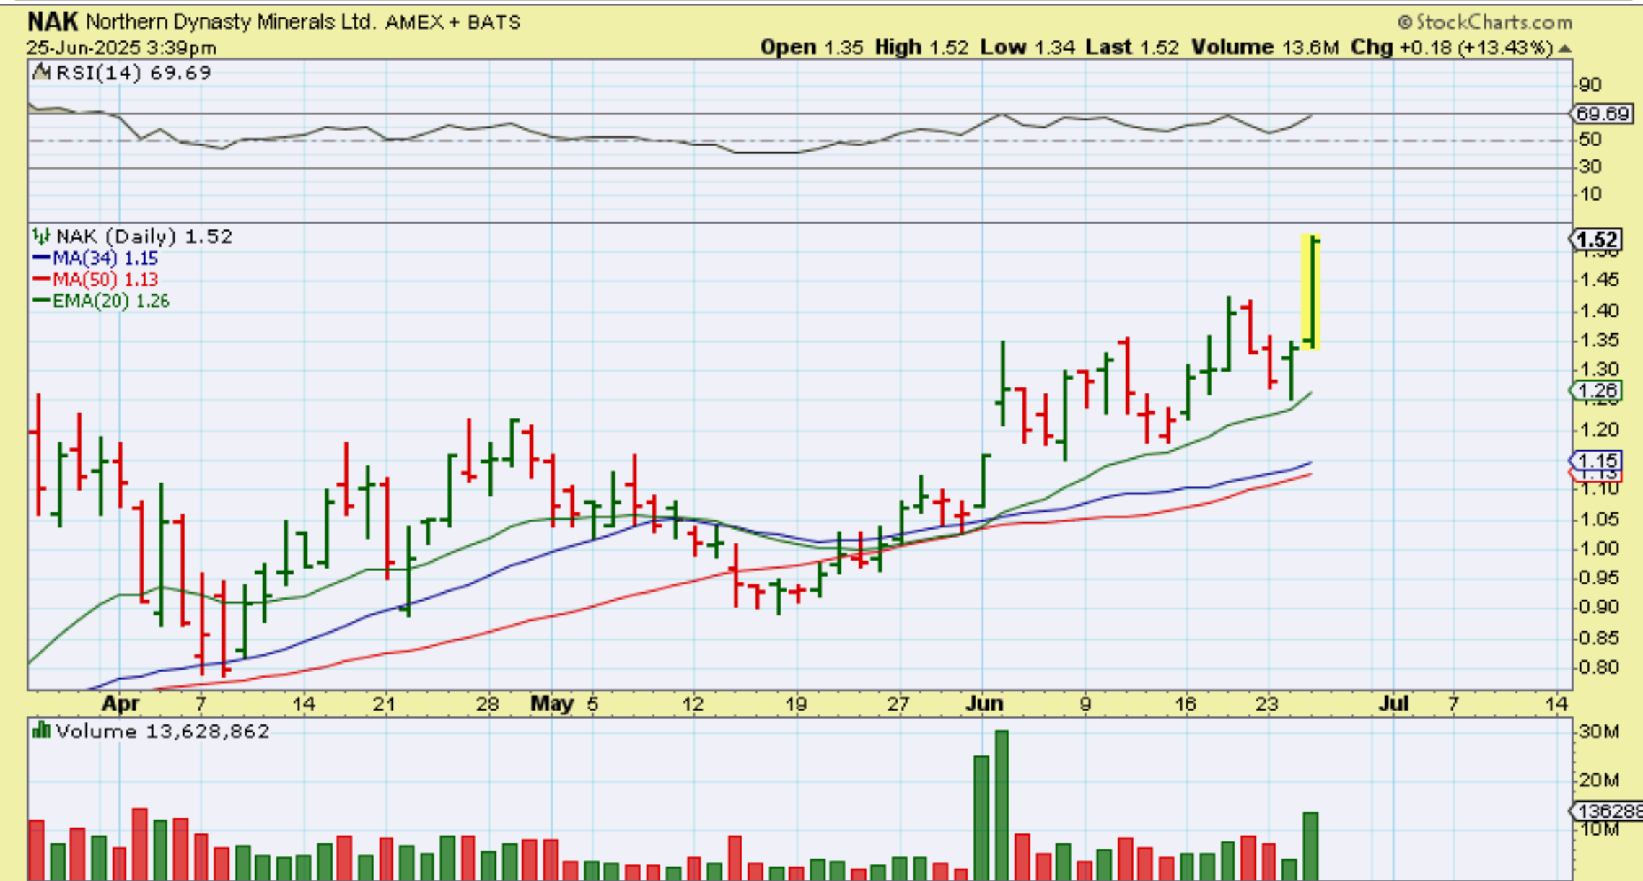Click the NAK ticker symbol title
1643x881 pixels.
(52, 22)
